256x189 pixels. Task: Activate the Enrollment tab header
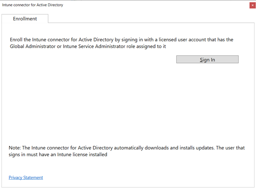(x=25, y=19)
